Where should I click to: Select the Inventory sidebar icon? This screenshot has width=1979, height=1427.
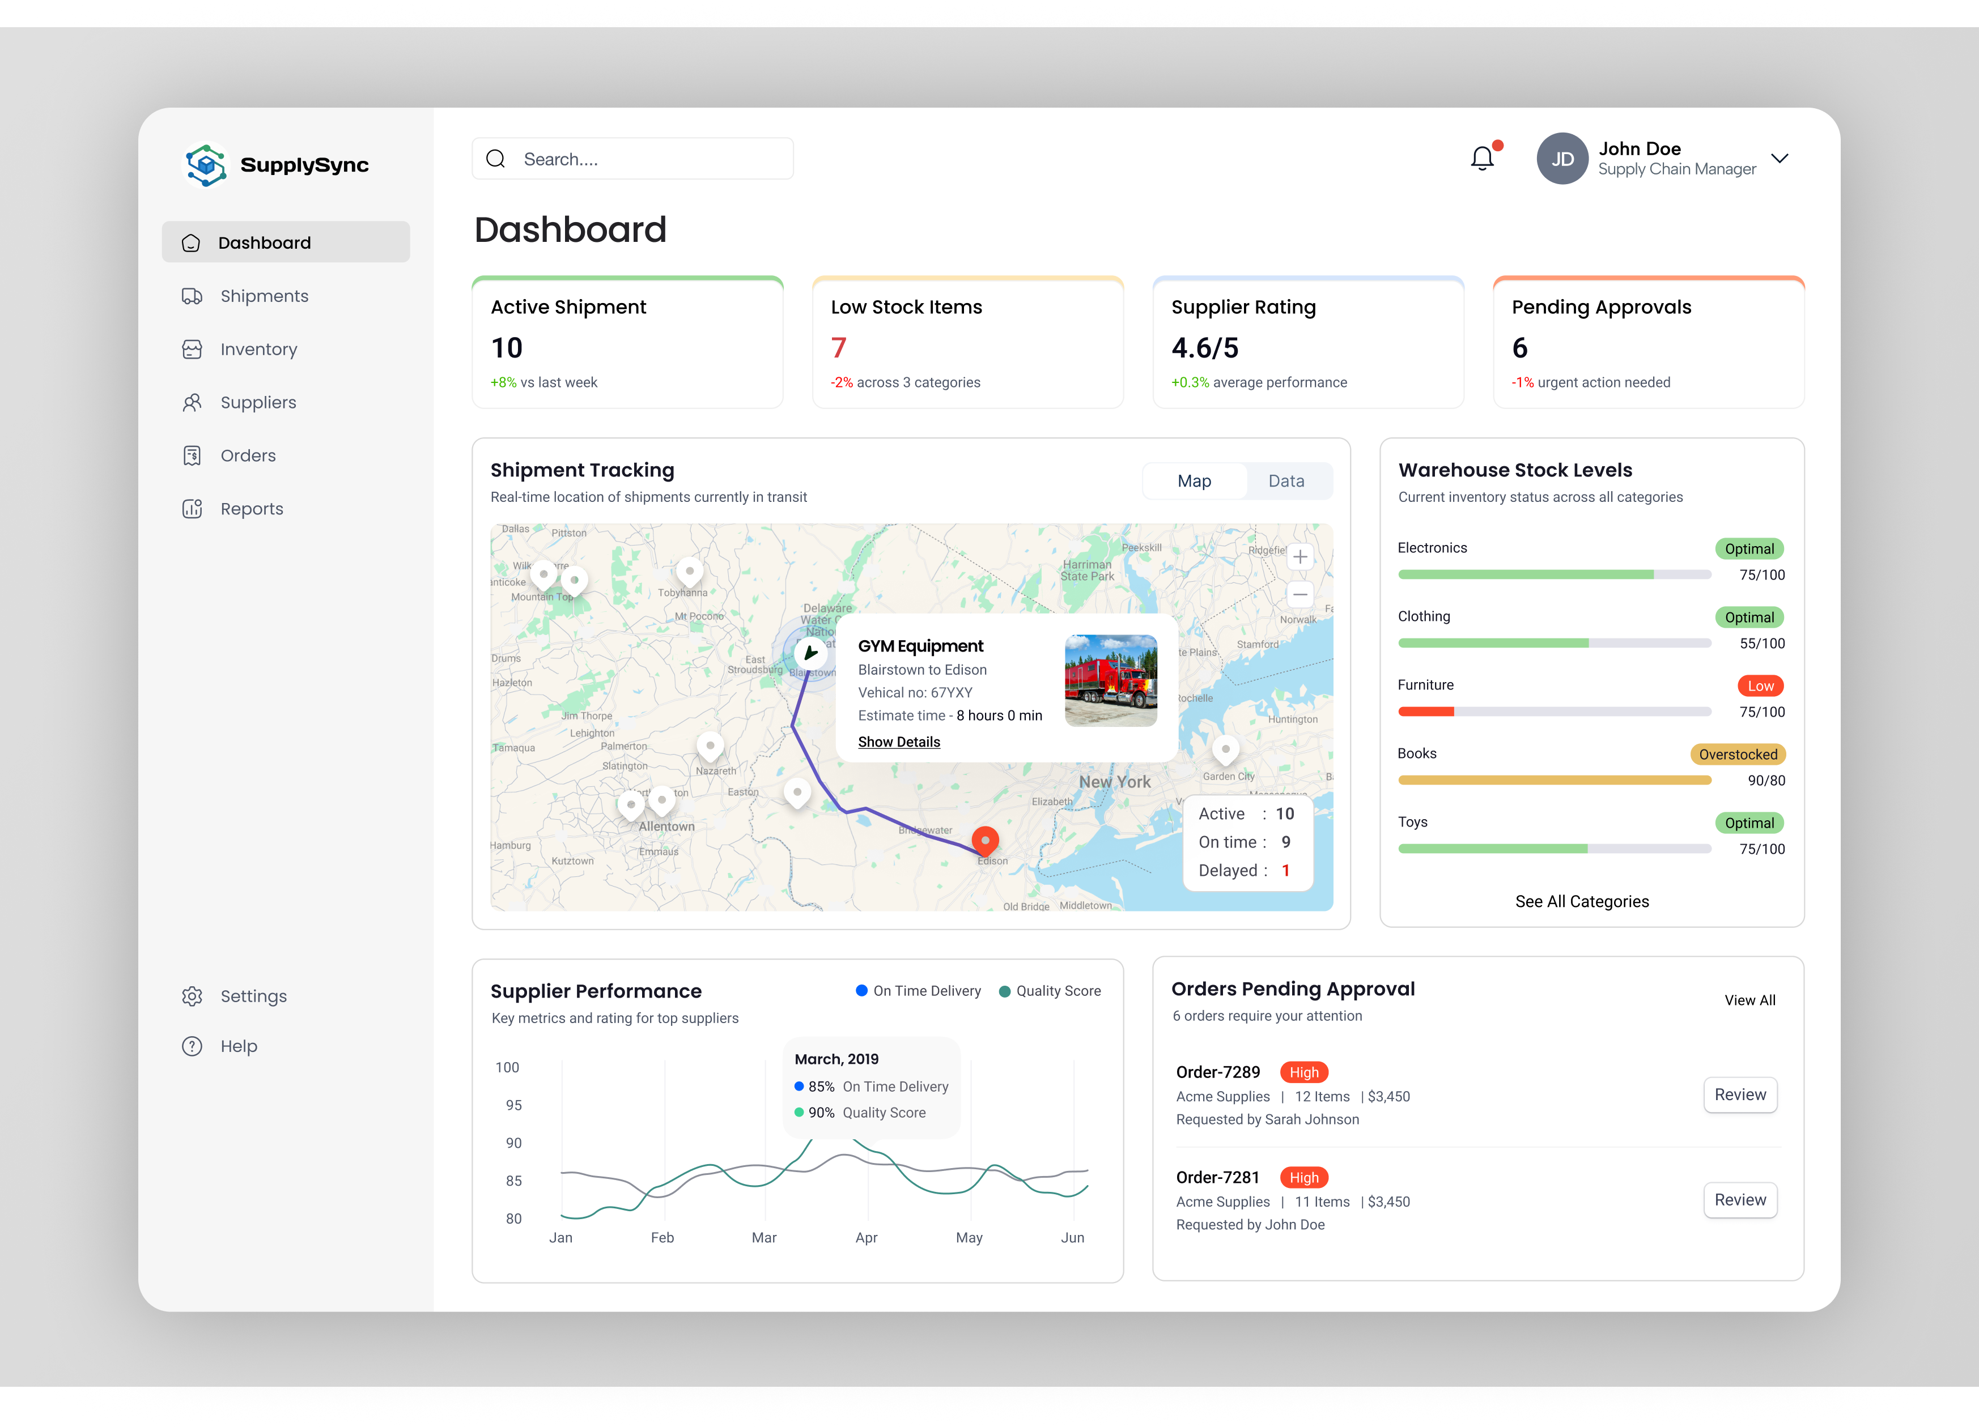(x=191, y=349)
